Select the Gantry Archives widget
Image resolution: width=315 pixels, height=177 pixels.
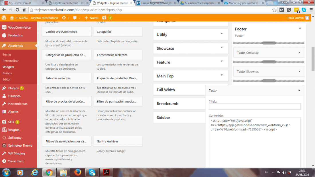point(118,141)
